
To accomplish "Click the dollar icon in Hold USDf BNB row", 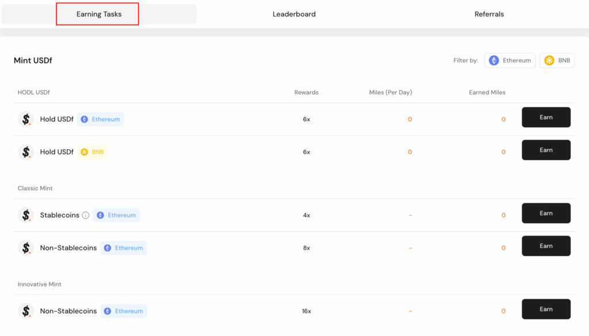I will coord(26,152).
